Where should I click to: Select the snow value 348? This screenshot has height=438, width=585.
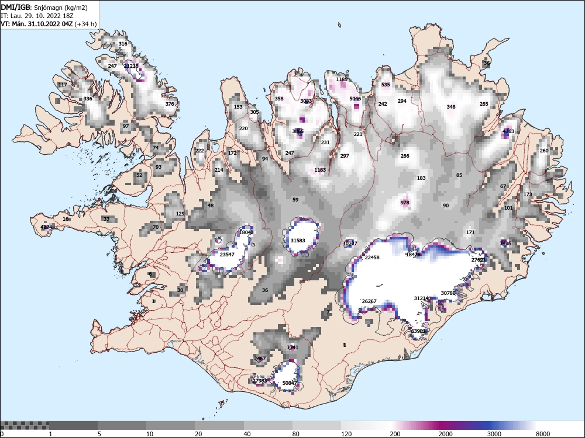[451, 107]
